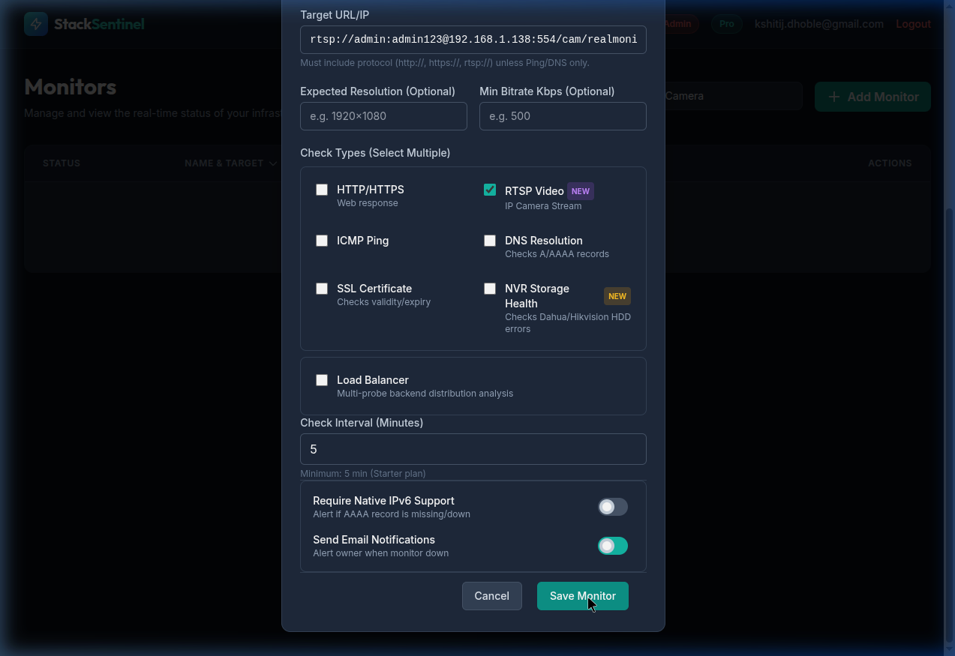Click the STATUS column header

(62, 163)
